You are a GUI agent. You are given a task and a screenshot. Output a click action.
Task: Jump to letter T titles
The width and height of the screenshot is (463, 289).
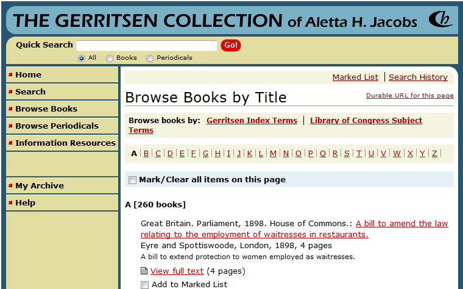pyautogui.click(x=359, y=154)
